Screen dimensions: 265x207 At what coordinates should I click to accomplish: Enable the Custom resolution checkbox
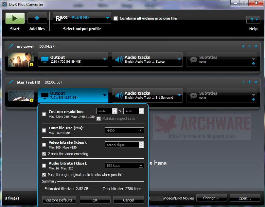44,114
